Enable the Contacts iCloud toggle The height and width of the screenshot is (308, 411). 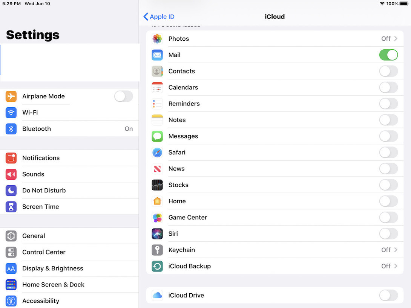click(x=388, y=71)
